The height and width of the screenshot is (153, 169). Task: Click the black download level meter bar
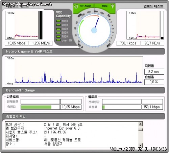coord(41,25)
